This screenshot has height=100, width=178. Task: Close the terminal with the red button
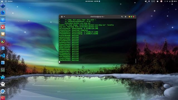(x=133, y=17)
